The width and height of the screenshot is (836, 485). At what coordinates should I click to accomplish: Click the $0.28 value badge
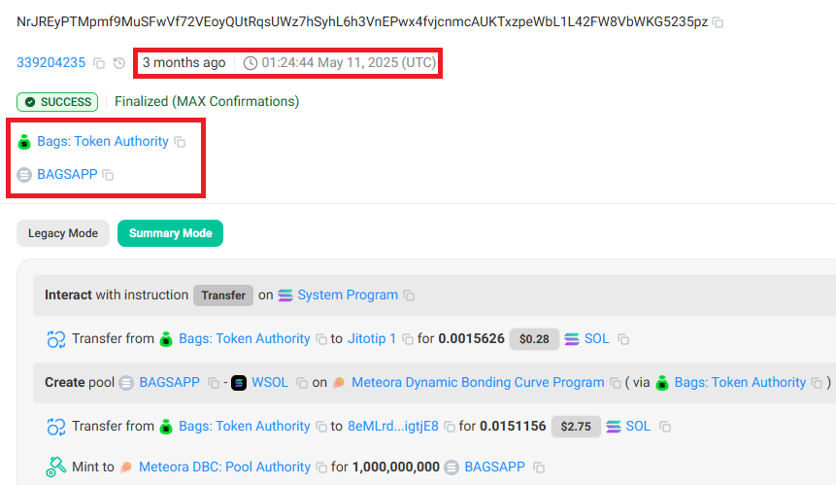[534, 339]
